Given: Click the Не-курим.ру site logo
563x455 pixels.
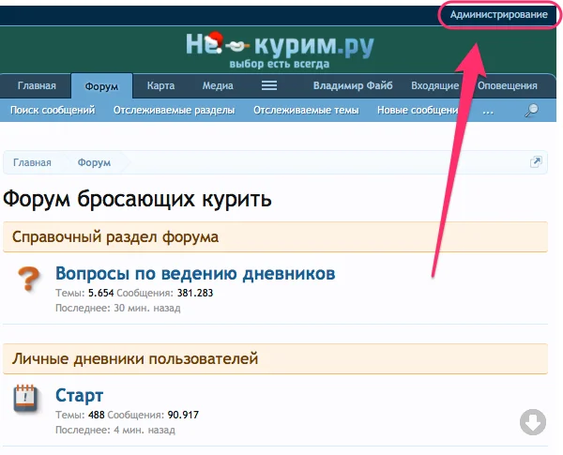Looking at the screenshot, I should click(x=280, y=50).
